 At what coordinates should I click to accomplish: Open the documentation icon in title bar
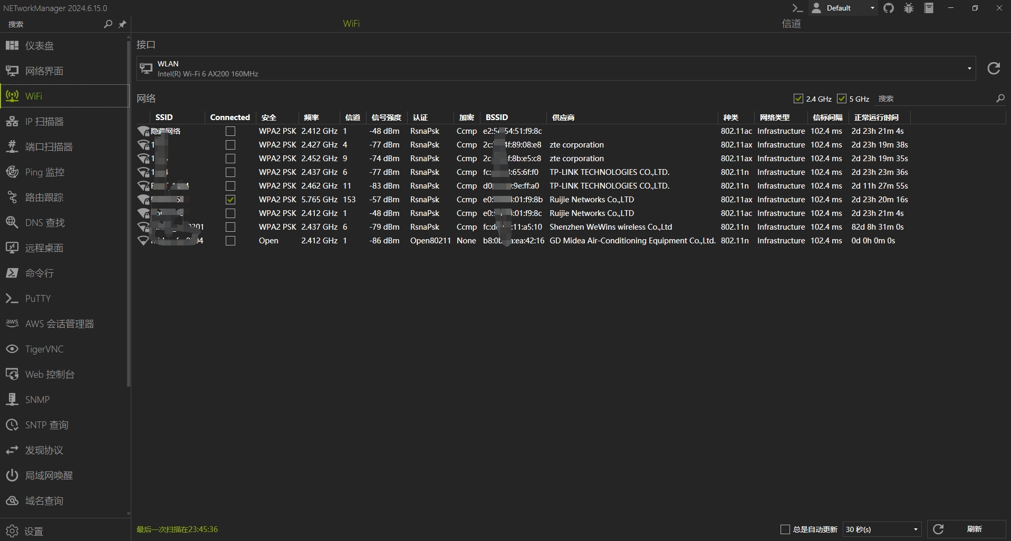[929, 8]
